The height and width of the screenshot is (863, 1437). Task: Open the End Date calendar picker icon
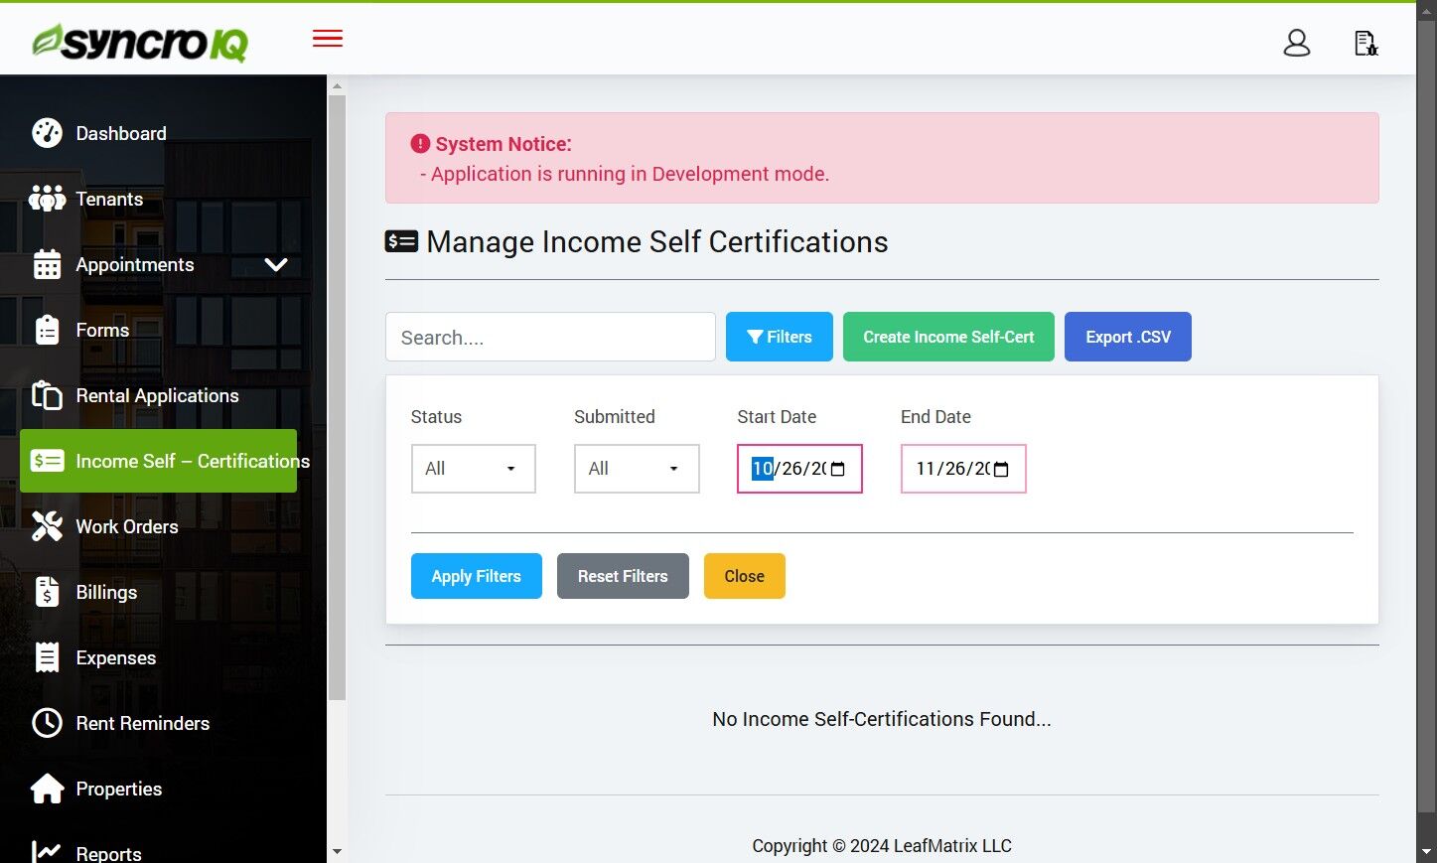coord(1001,469)
